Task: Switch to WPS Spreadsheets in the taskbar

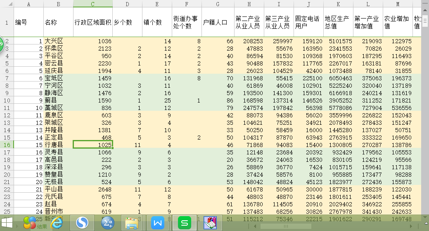Action: click(x=185, y=223)
